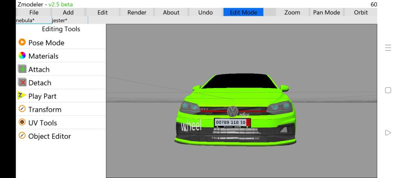399x178 pixels.
Task: Click the green car model in viewport
Action: pyautogui.click(x=235, y=109)
